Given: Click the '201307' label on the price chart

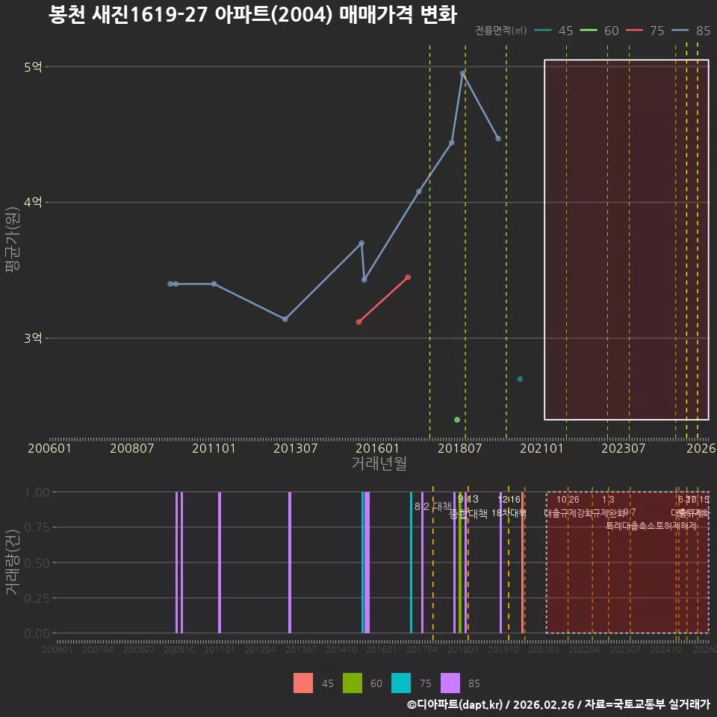Looking at the screenshot, I should pos(296,448).
